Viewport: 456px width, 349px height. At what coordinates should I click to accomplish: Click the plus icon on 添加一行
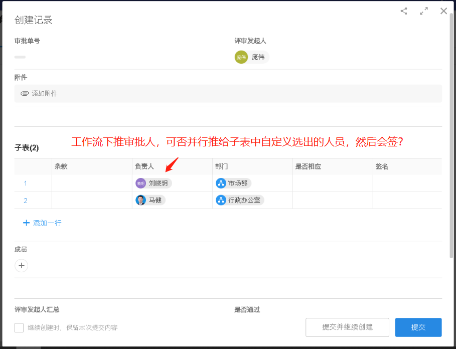click(x=27, y=223)
